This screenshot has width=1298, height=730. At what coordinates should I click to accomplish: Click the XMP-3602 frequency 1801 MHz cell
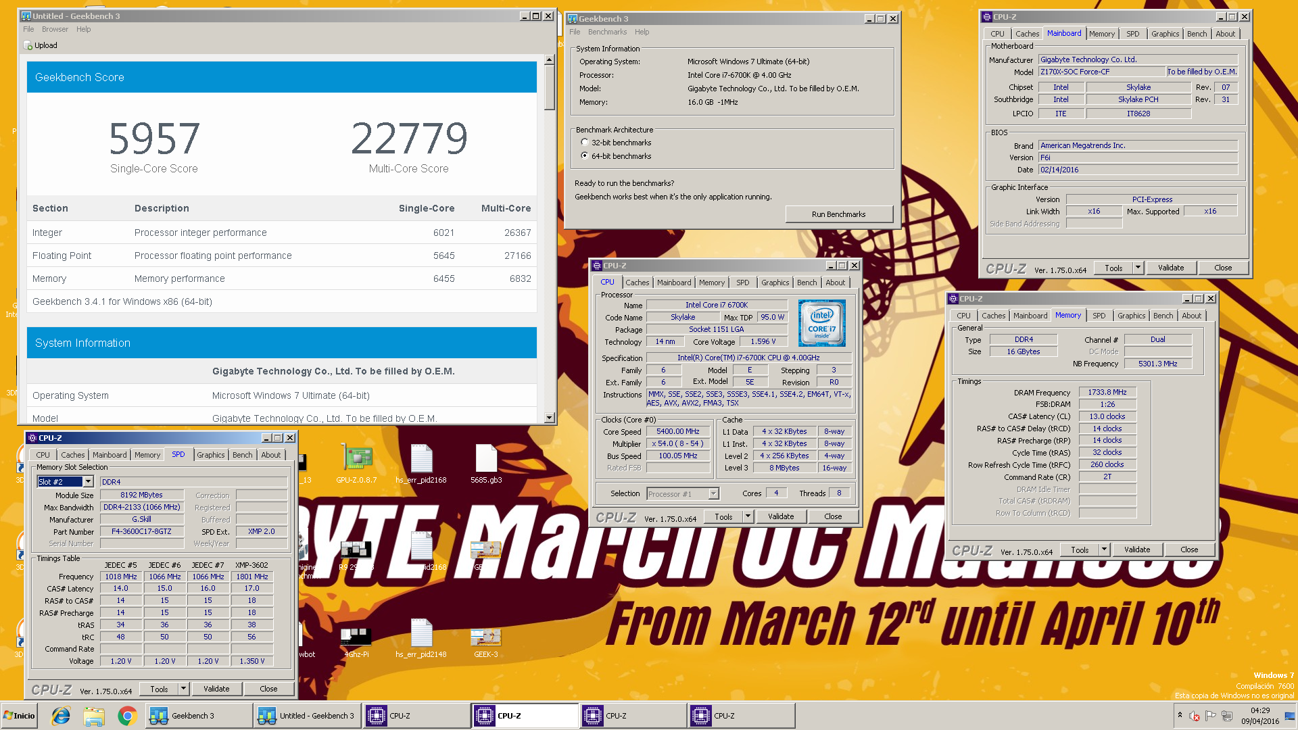coord(252,577)
